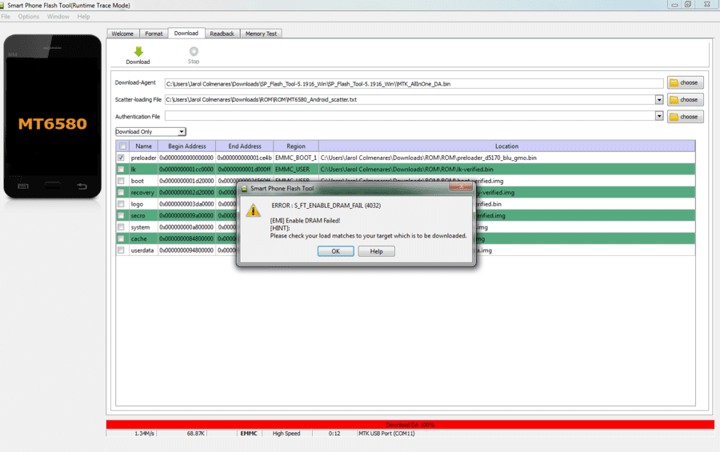This screenshot has height=452, width=720.
Task: Expand the Scatter-loading File dropdown arrow
Action: [x=659, y=100]
